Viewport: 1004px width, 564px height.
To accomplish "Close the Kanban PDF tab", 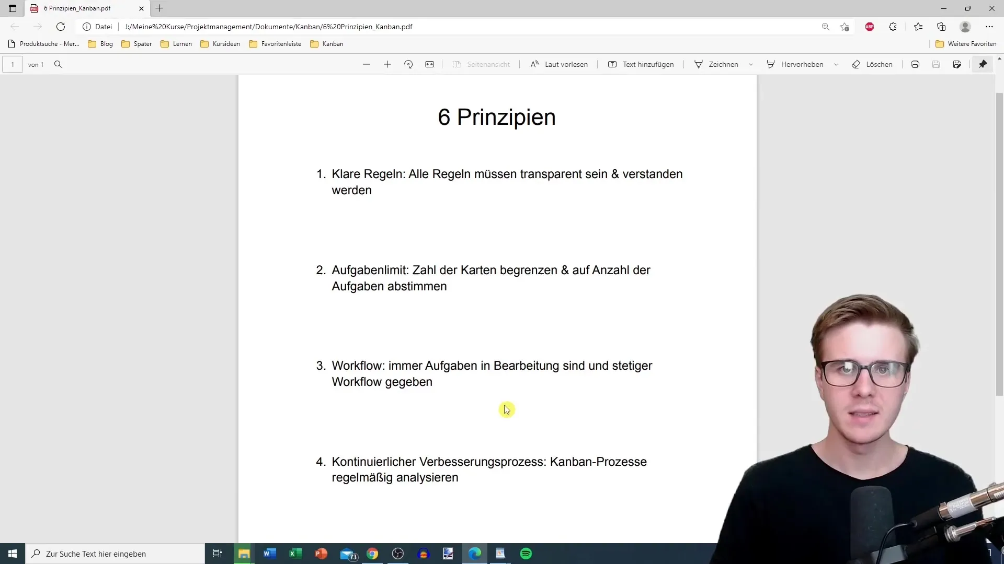I will coord(141,8).
